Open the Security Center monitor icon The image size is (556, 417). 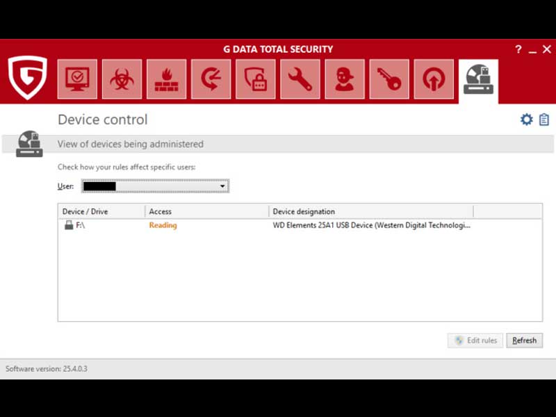tap(77, 79)
